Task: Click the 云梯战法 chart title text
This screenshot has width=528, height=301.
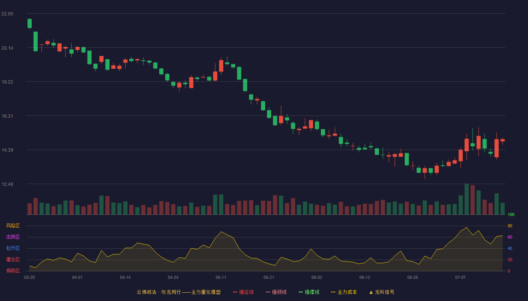Action: (146, 292)
